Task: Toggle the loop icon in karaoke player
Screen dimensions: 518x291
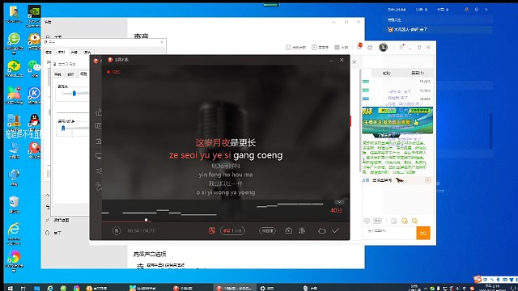Action: [x=322, y=231]
